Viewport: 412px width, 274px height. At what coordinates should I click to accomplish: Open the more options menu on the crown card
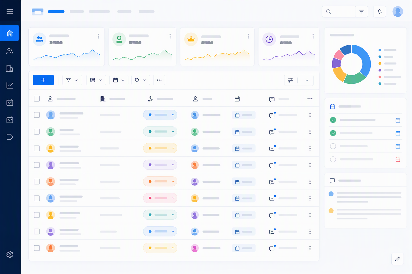click(248, 36)
